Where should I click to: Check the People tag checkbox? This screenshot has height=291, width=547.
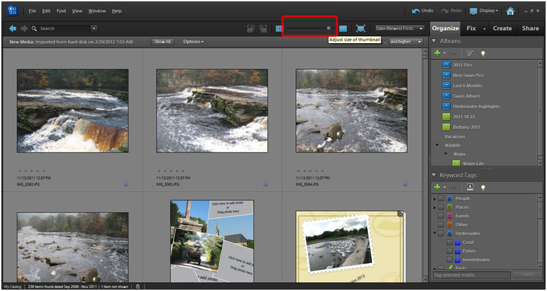click(441, 199)
